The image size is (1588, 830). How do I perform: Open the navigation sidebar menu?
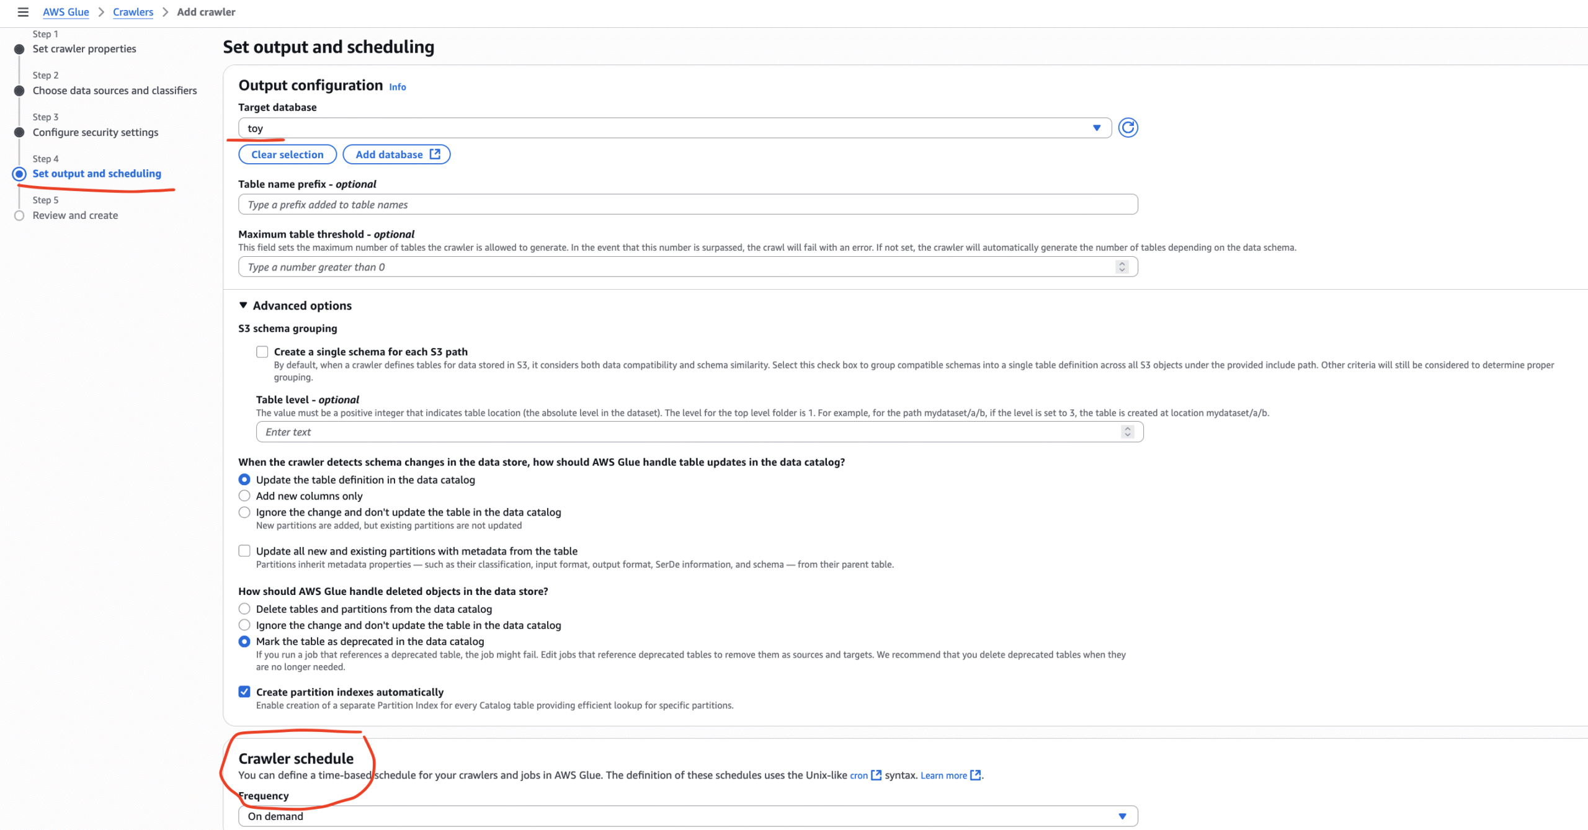click(x=23, y=12)
